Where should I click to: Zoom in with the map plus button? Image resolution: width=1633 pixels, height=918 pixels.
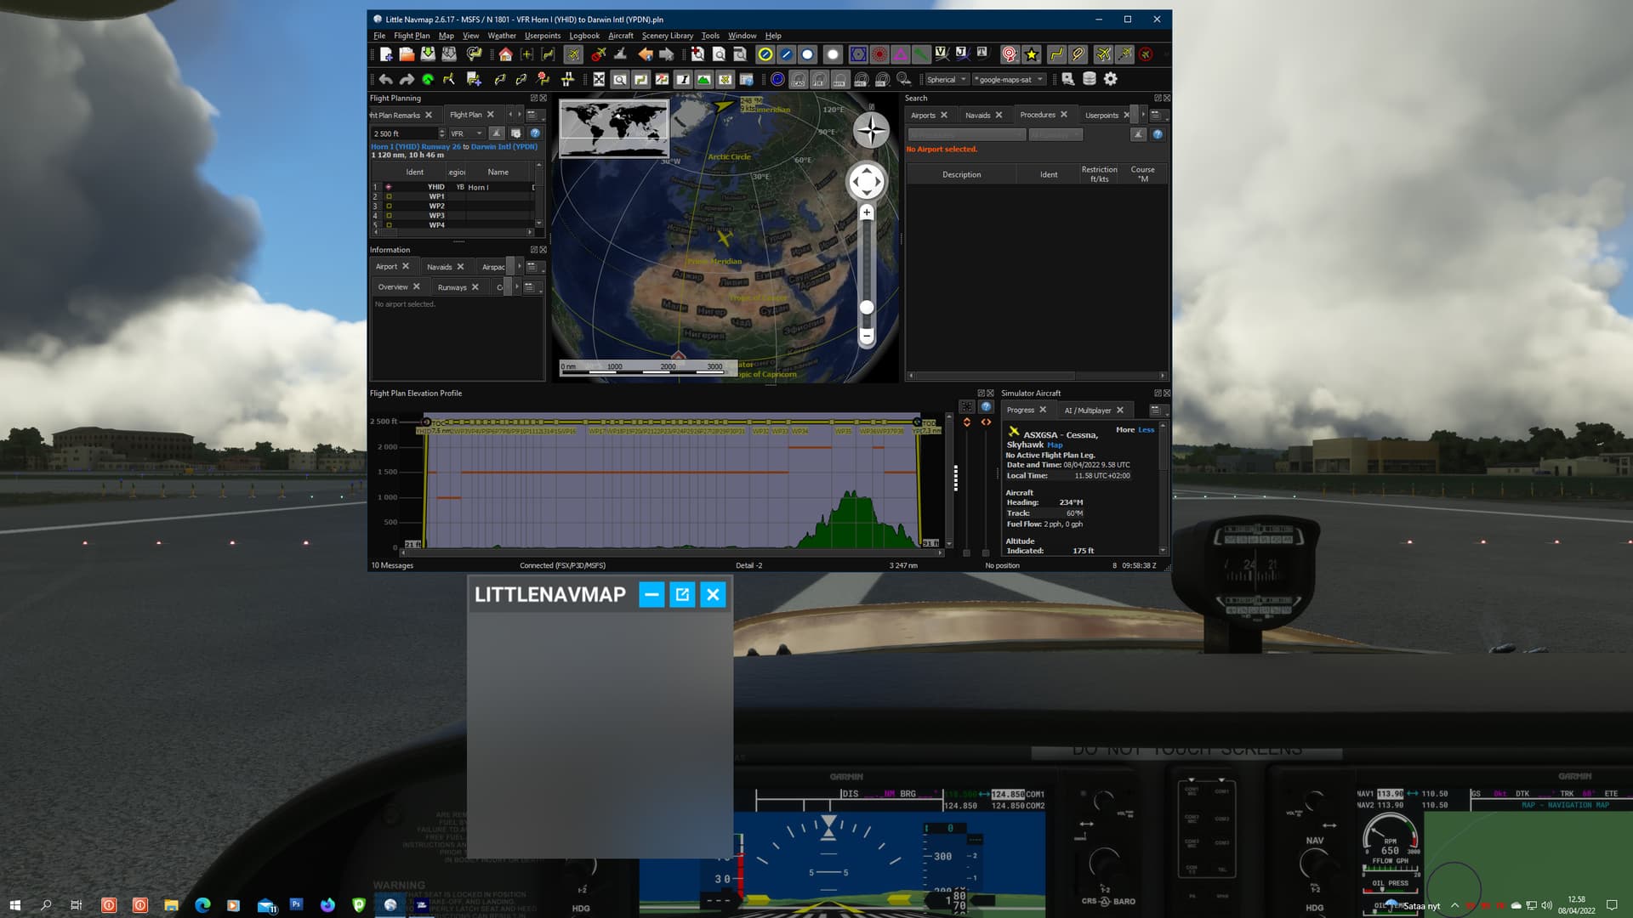867,212
